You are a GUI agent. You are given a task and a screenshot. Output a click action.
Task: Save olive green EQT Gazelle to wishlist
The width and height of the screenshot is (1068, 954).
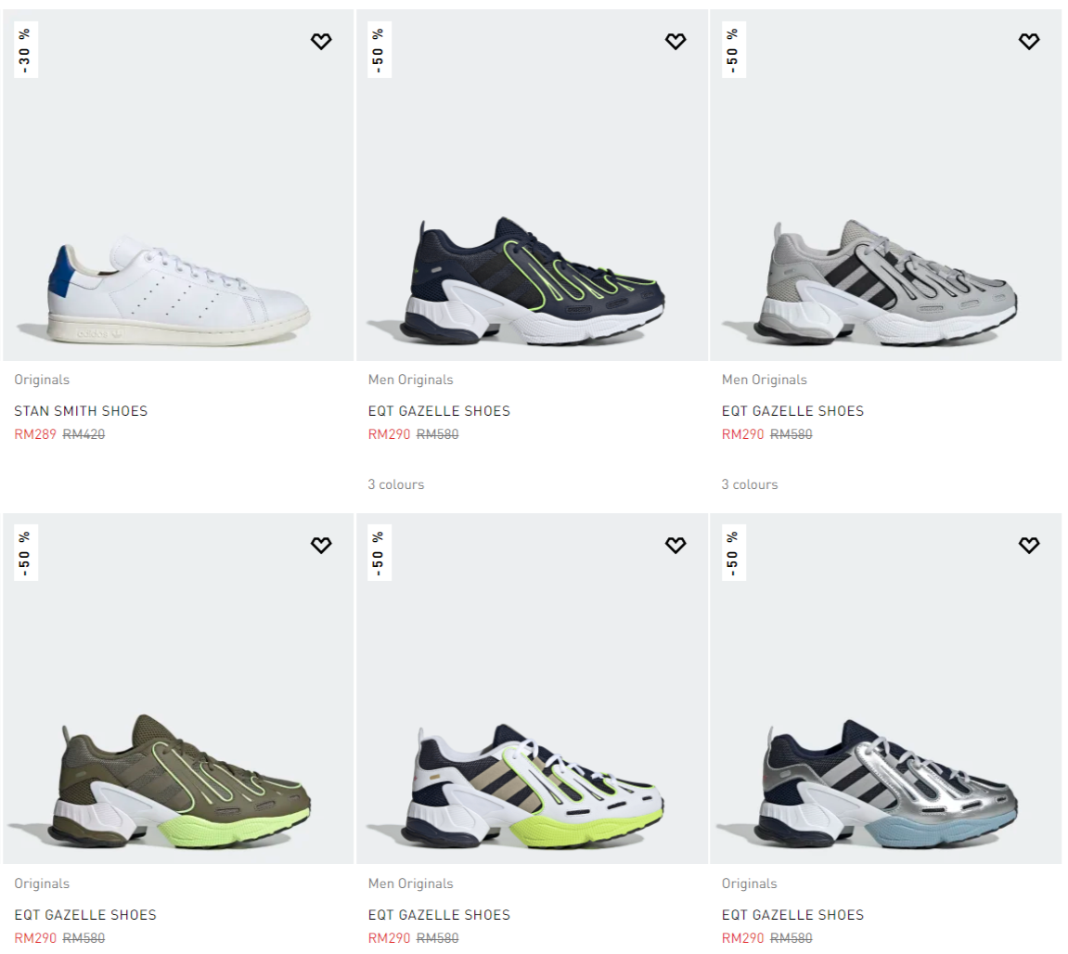click(x=321, y=545)
